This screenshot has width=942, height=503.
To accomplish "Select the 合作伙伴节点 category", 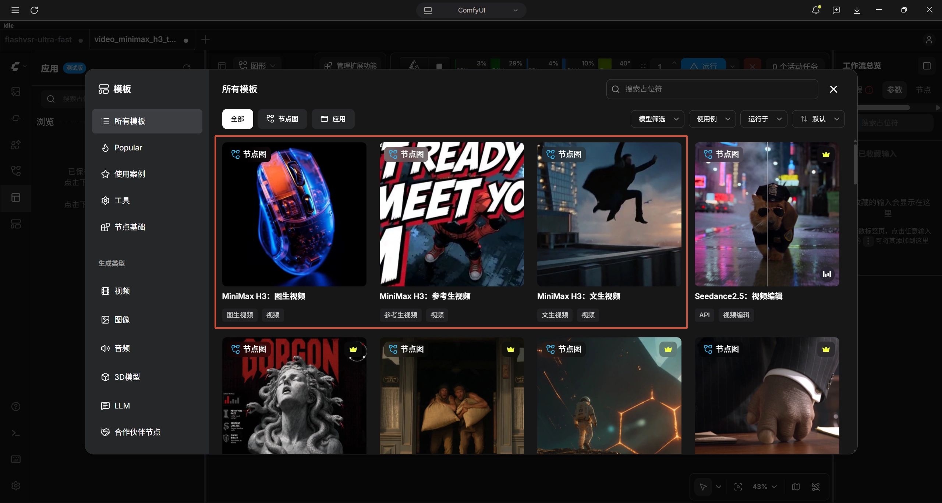I will pos(147,432).
